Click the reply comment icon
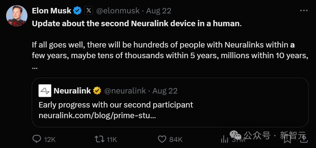Viewport: 316px width, 148px height. tap(37, 139)
